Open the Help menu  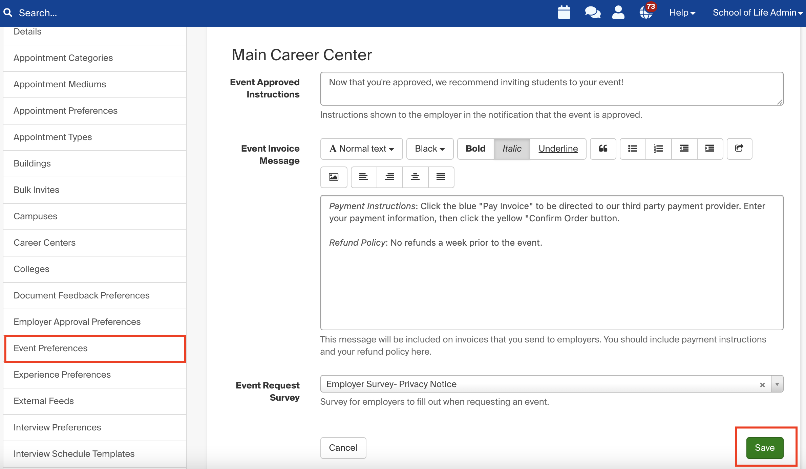pos(681,13)
